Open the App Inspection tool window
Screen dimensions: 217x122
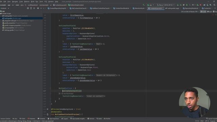tap(53, 119)
